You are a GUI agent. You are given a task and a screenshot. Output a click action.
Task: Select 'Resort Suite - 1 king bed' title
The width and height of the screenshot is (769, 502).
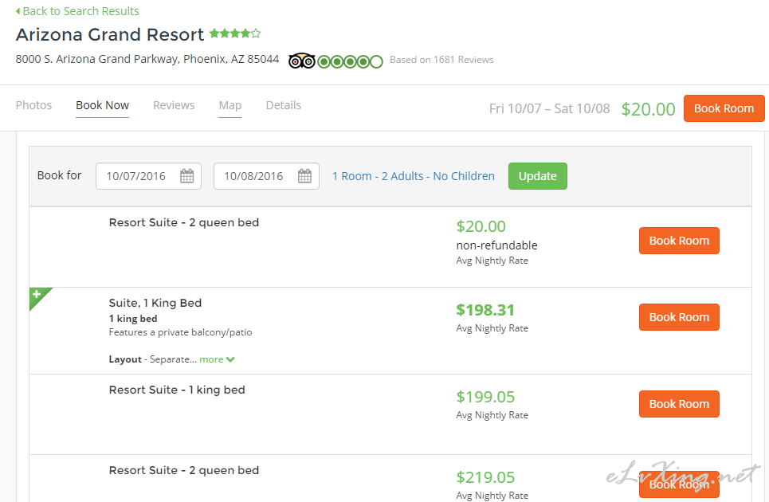pos(177,390)
